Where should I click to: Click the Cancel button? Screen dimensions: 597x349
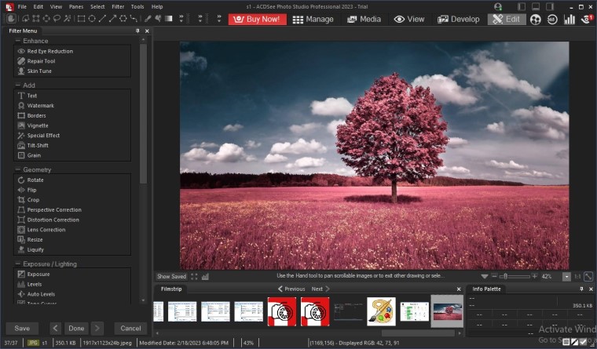(130, 328)
